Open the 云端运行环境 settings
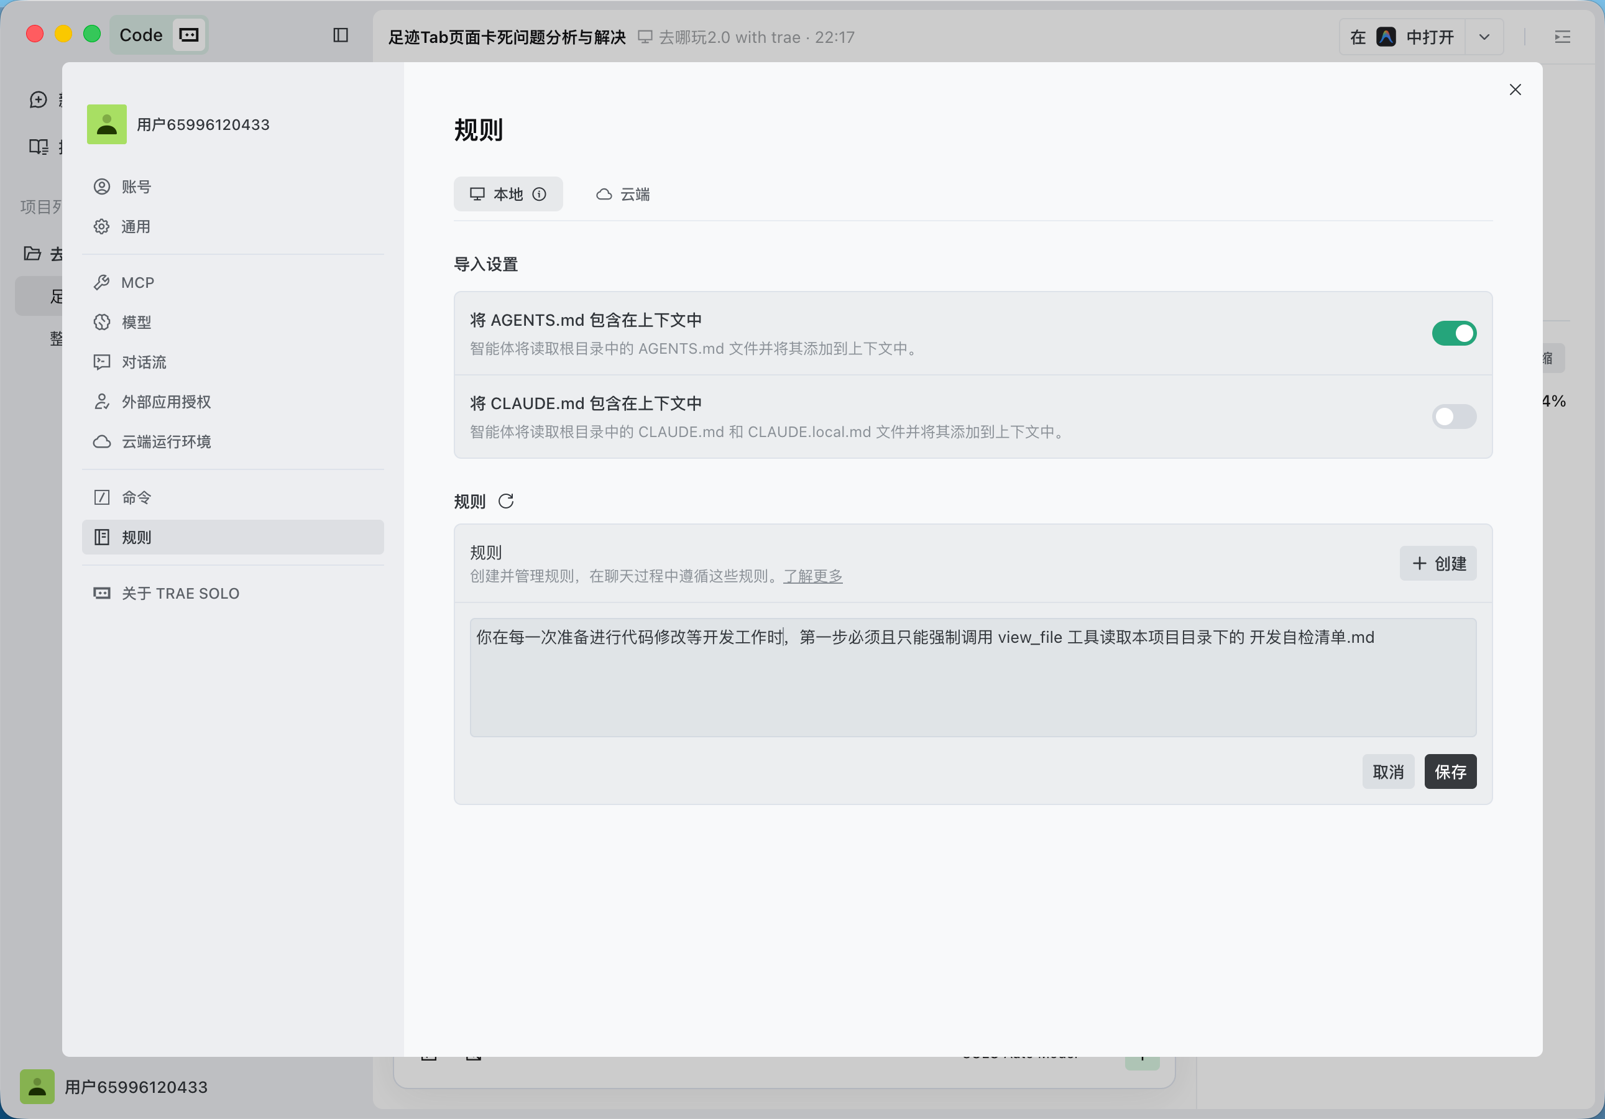The width and height of the screenshot is (1605, 1119). [166, 442]
